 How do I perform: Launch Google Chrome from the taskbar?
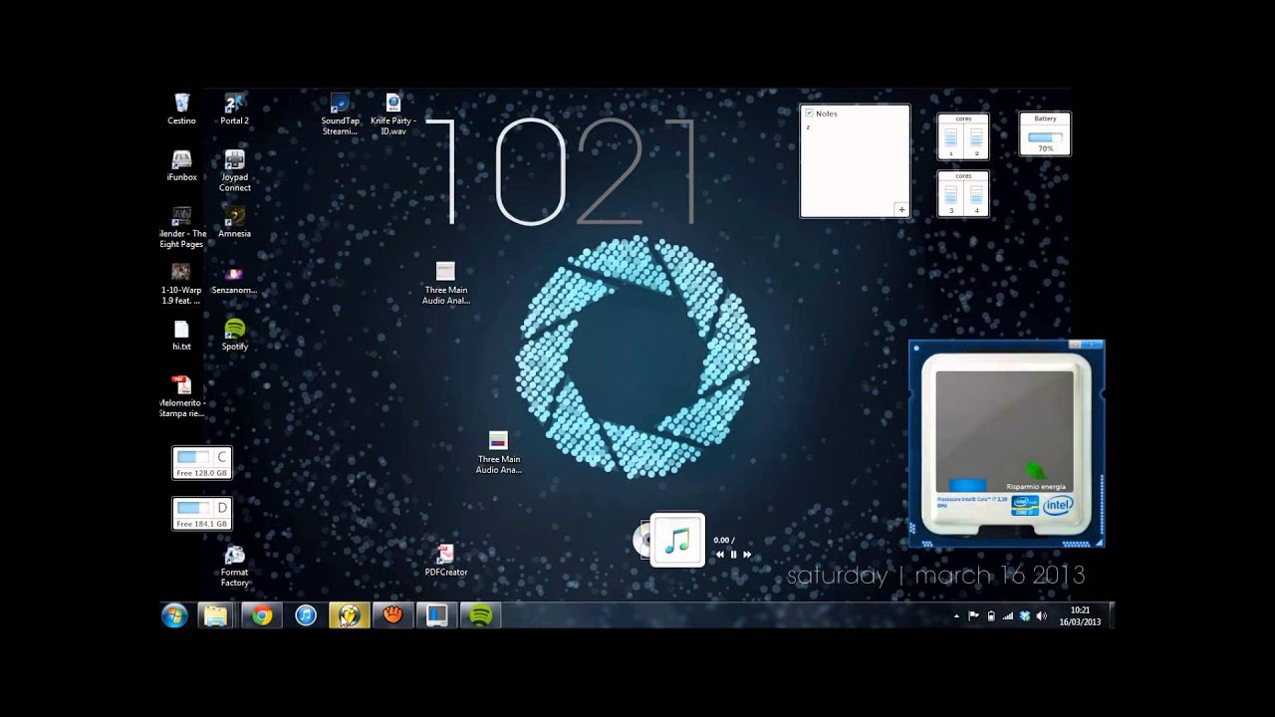tap(262, 616)
